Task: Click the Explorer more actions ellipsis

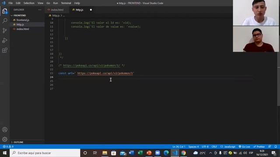Action: tap(40, 10)
